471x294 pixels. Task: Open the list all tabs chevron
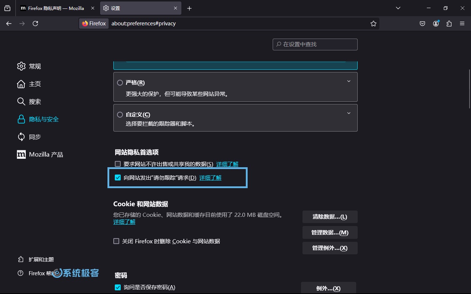pos(398,8)
